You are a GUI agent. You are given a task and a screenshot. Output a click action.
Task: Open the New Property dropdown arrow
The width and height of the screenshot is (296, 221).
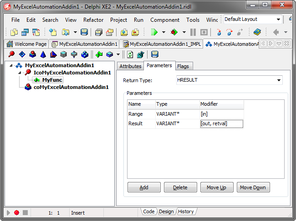coord(118,54)
